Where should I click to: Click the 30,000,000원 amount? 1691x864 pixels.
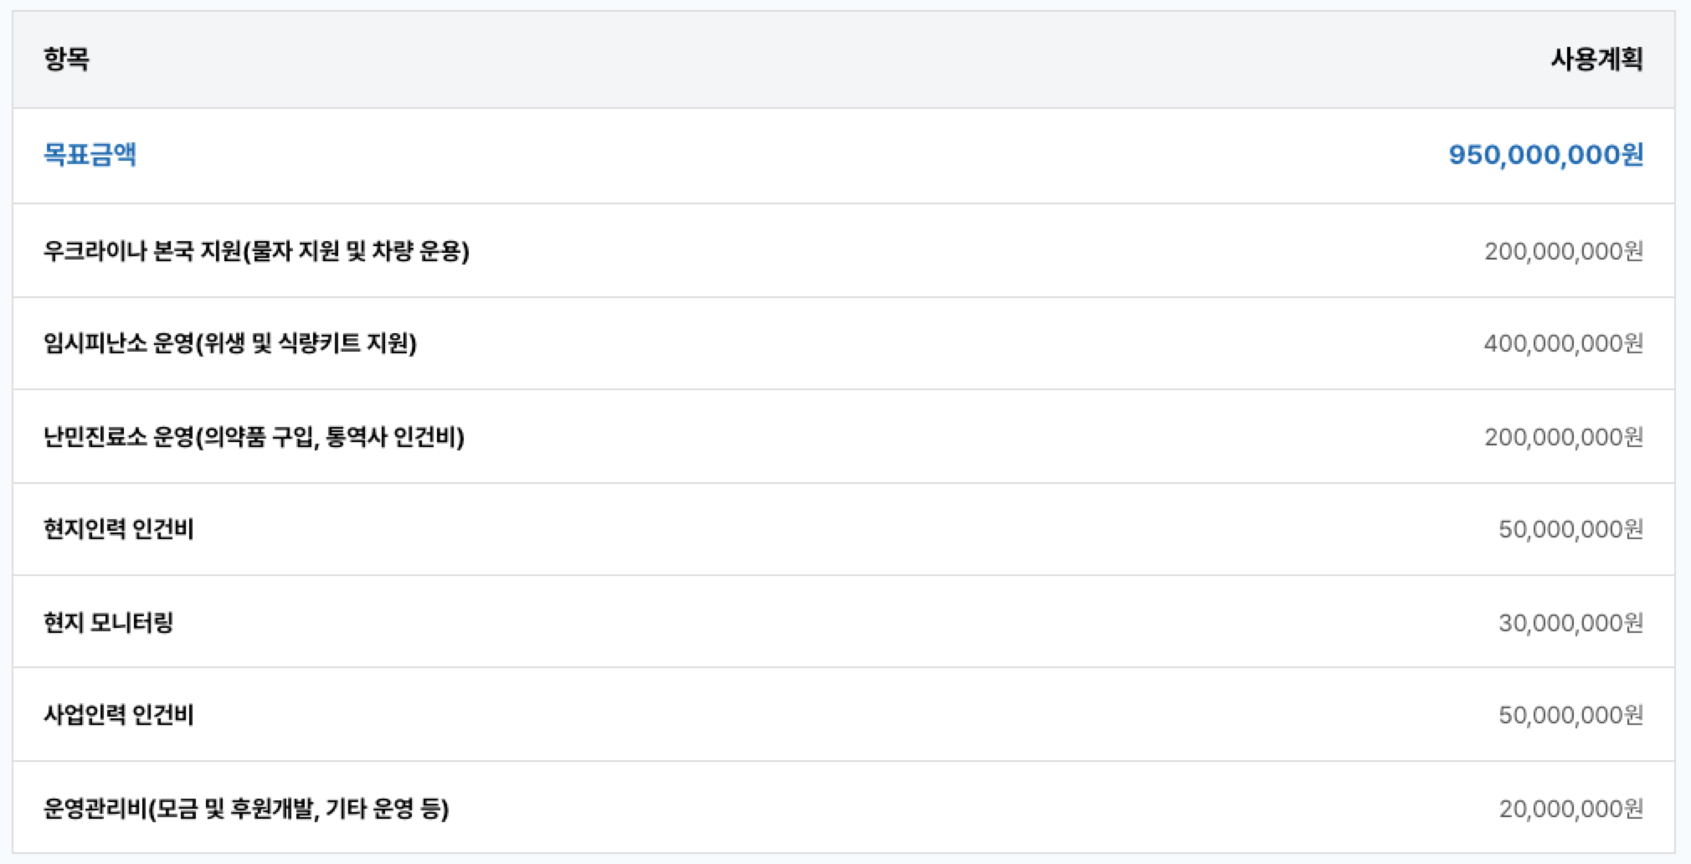click(x=1570, y=623)
